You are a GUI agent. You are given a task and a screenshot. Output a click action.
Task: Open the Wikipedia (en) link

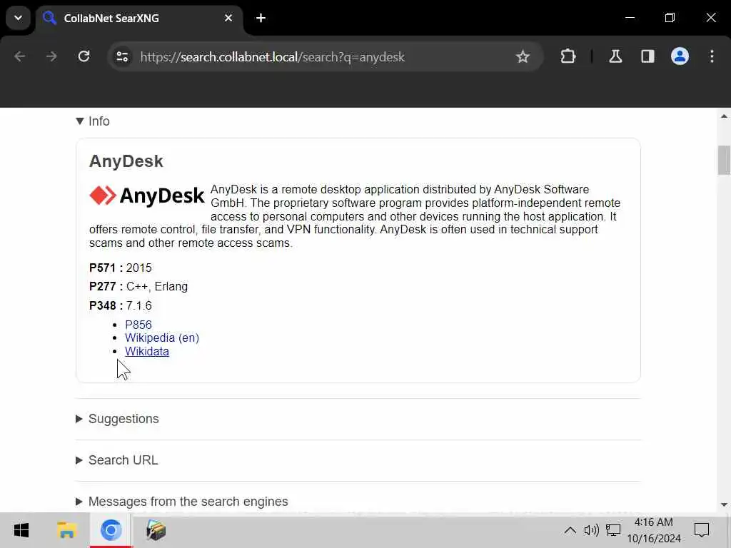click(x=162, y=338)
